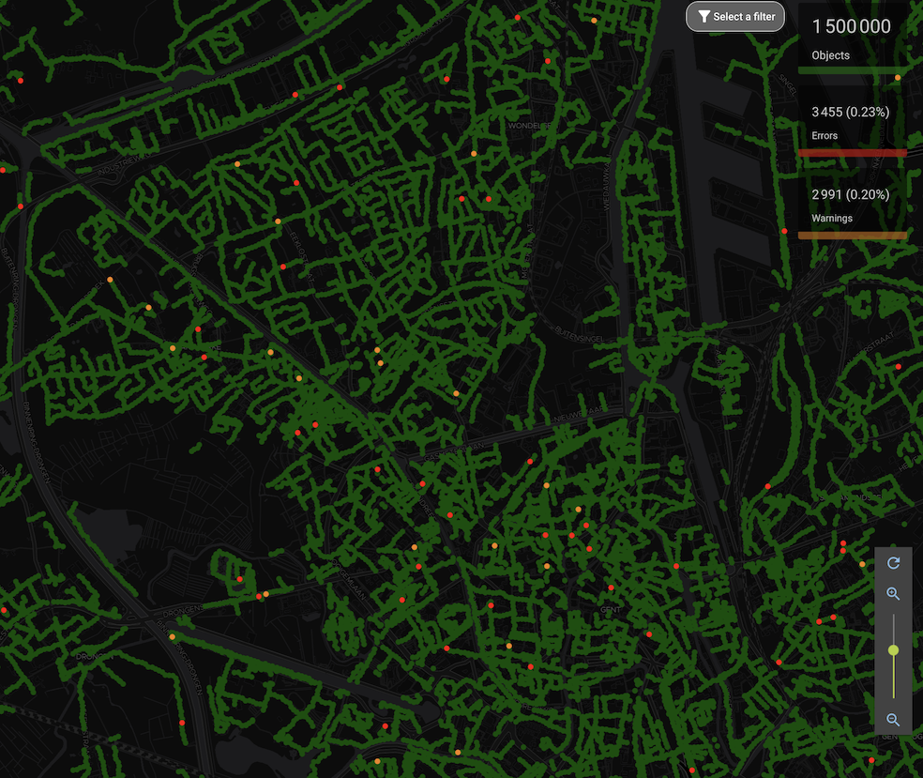Zoom out with the minus magnifier icon
923x778 pixels.
pyautogui.click(x=893, y=720)
